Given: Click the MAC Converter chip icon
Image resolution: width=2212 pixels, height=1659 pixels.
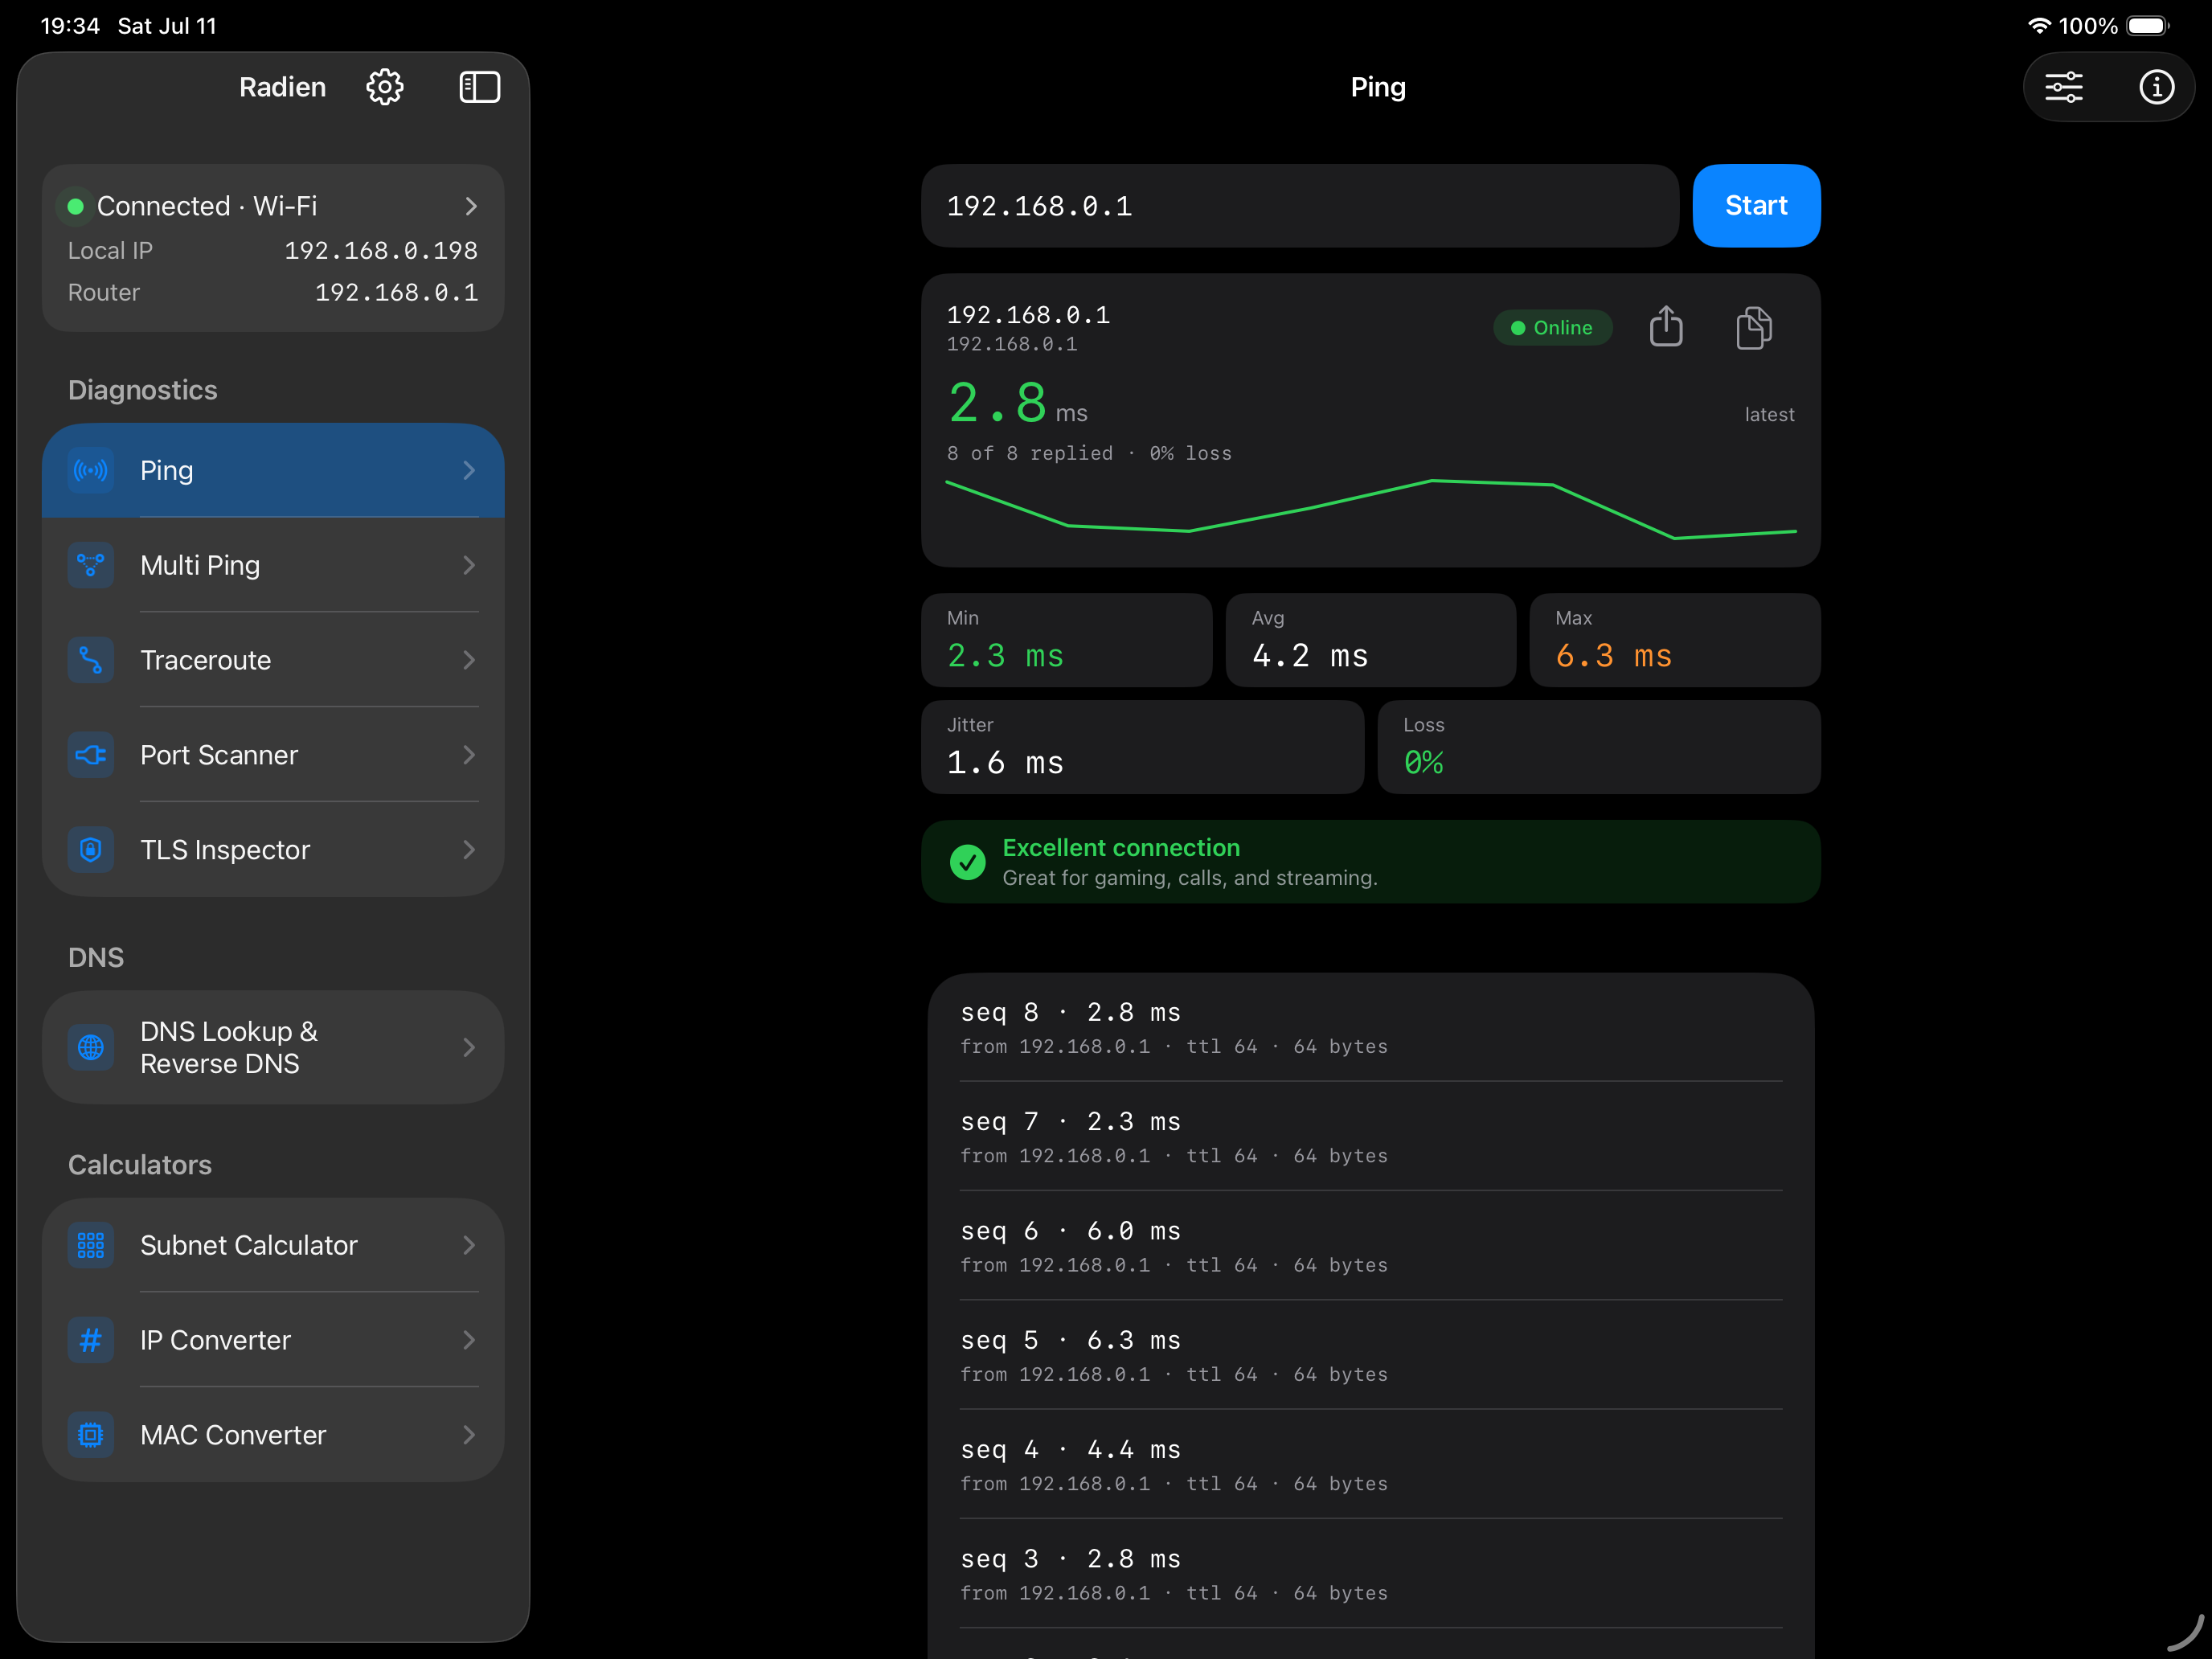Looking at the screenshot, I should point(91,1435).
